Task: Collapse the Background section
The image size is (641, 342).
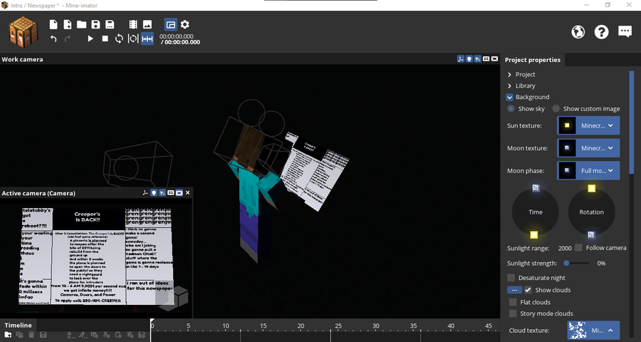Action: tap(509, 98)
